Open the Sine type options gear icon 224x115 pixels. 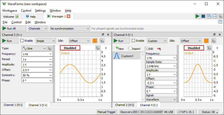[x=50, y=48]
